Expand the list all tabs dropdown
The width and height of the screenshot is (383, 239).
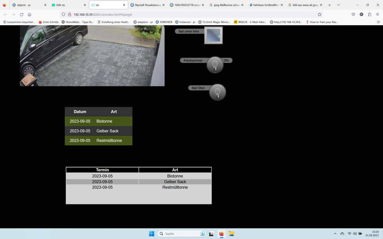pos(339,5)
